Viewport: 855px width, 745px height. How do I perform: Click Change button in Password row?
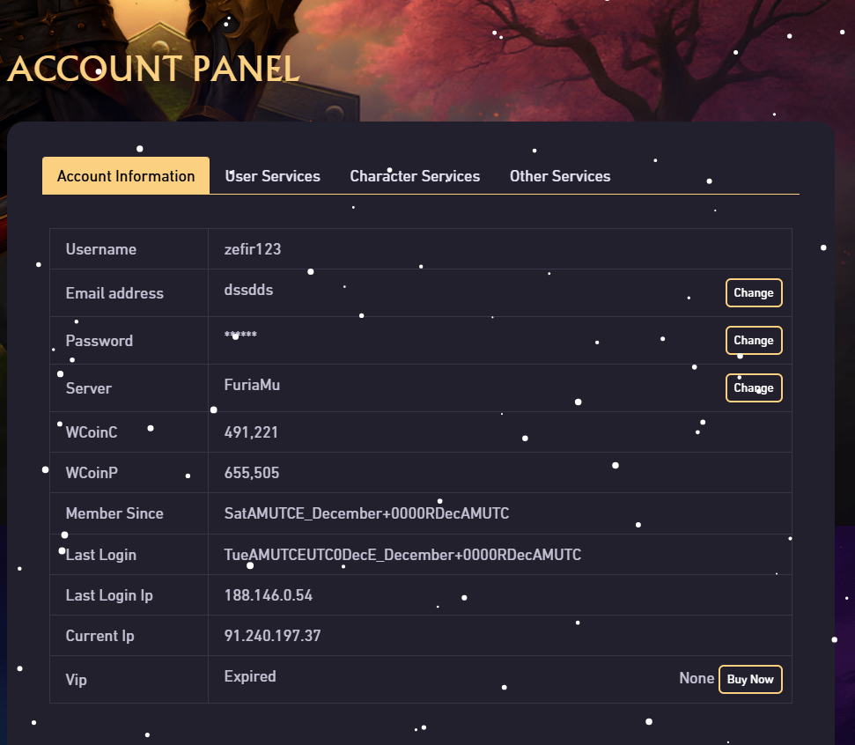point(754,341)
